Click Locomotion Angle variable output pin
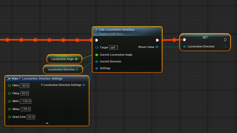237x133 pixels. click(76, 59)
